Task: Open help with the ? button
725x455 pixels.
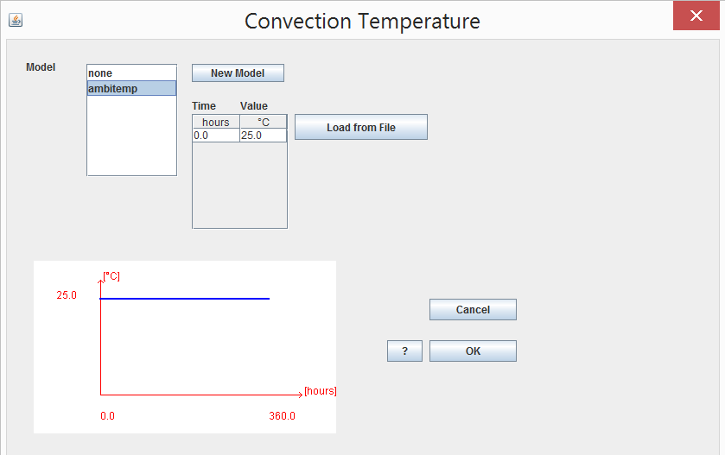Action: [x=404, y=351]
